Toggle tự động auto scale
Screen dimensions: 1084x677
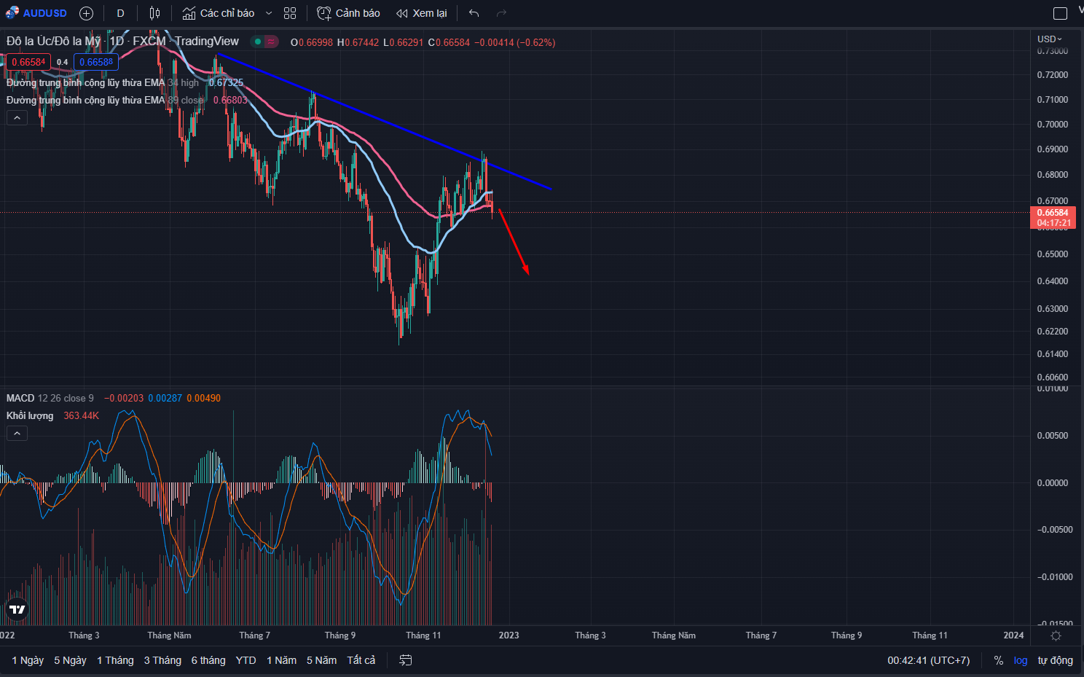point(1055,660)
